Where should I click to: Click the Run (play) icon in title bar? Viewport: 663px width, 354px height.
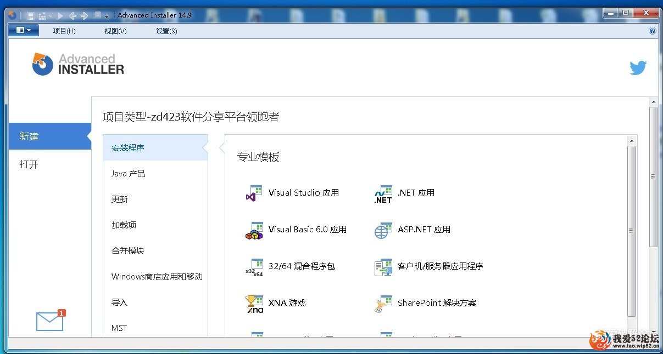click(x=60, y=15)
